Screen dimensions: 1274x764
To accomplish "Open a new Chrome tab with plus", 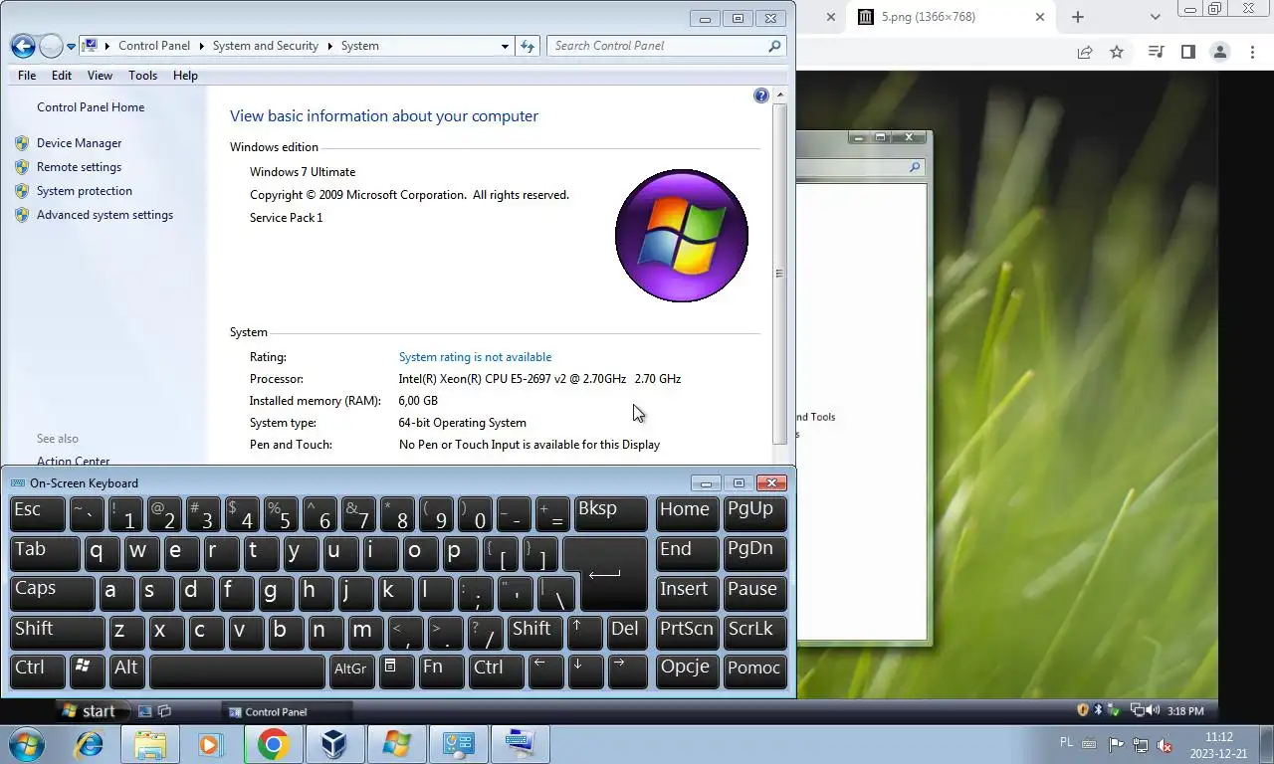I will point(1077,17).
